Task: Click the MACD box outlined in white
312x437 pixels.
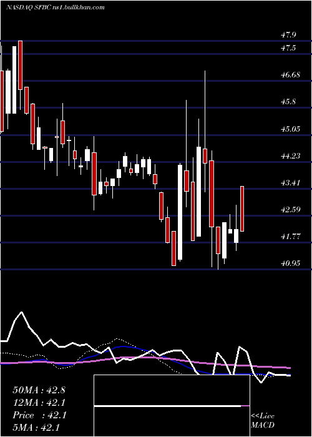Action: [x=172, y=406]
